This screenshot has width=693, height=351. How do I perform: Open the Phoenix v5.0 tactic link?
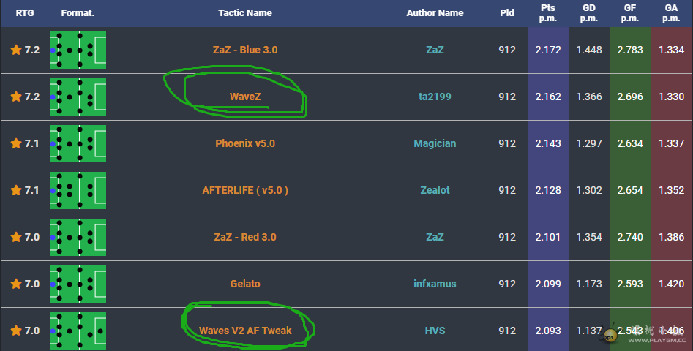(245, 143)
